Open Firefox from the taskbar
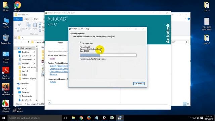The width and height of the screenshot is (215, 121). coord(89,118)
